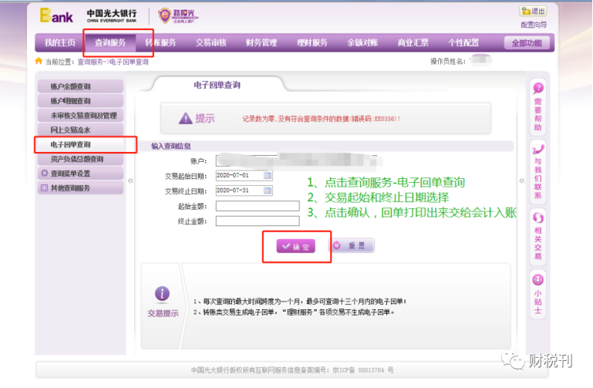Switch to the 理财服务 tab
This screenshot has width=593, height=388.
[x=312, y=42]
